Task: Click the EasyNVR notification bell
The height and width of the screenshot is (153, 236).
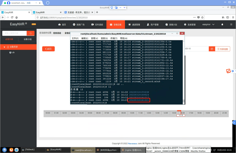Action: (x=222, y=25)
